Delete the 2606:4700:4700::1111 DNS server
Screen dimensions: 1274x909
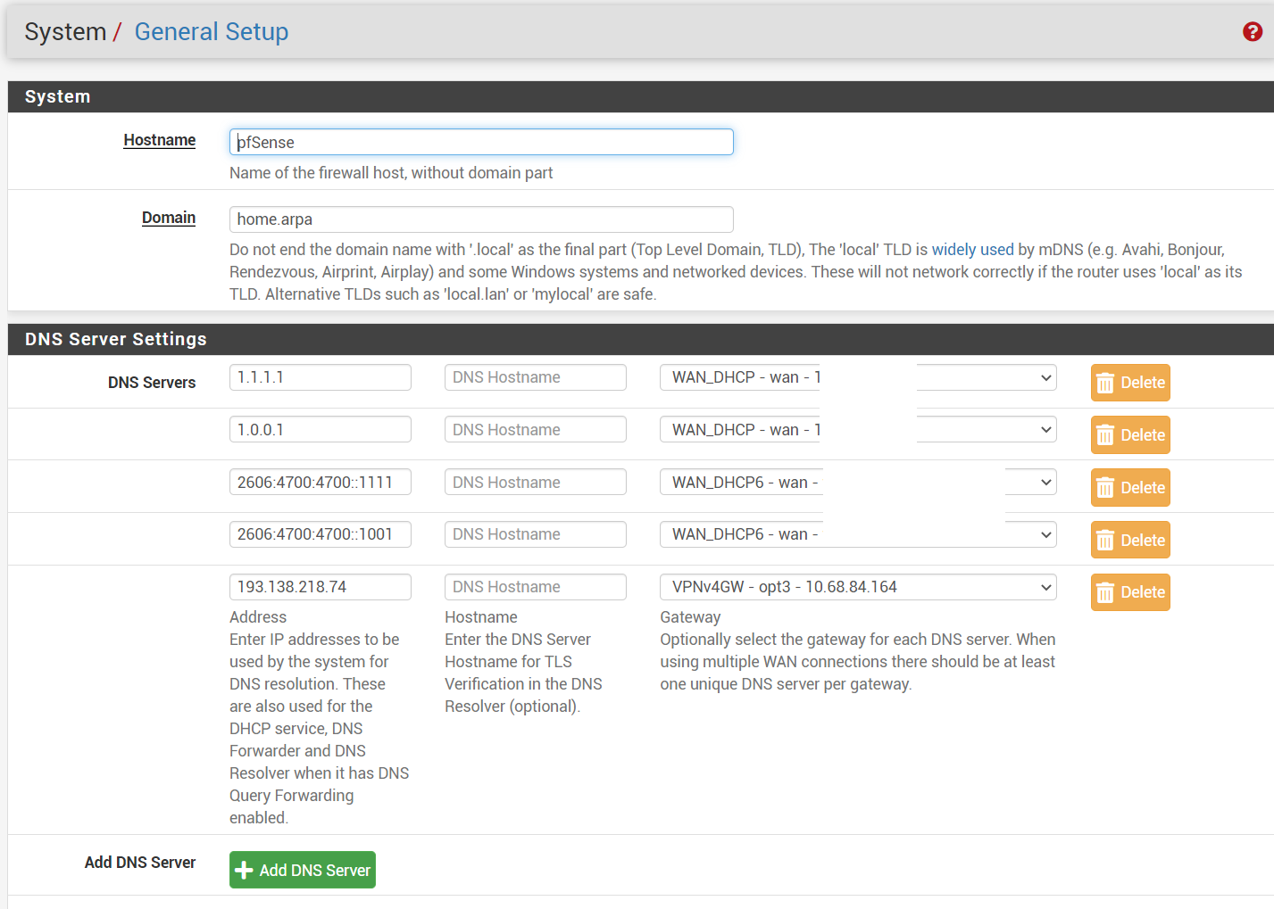coord(1130,488)
